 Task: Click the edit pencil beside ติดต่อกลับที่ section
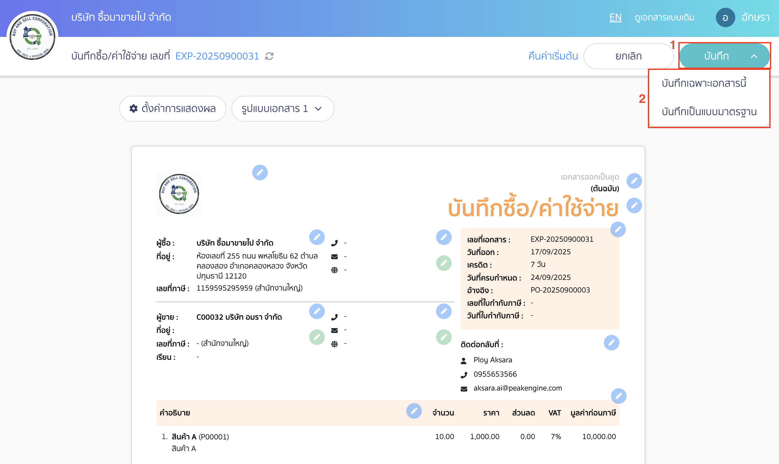[x=611, y=343]
